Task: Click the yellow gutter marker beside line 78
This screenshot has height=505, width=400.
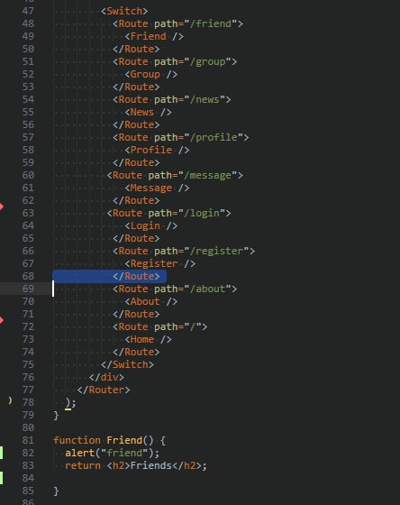Action: click(10, 400)
